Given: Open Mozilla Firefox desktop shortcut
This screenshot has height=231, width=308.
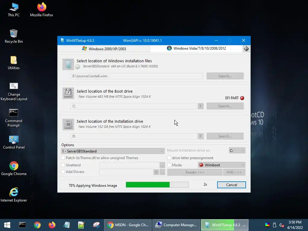Looking at the screenshot, I should (42, 10).
